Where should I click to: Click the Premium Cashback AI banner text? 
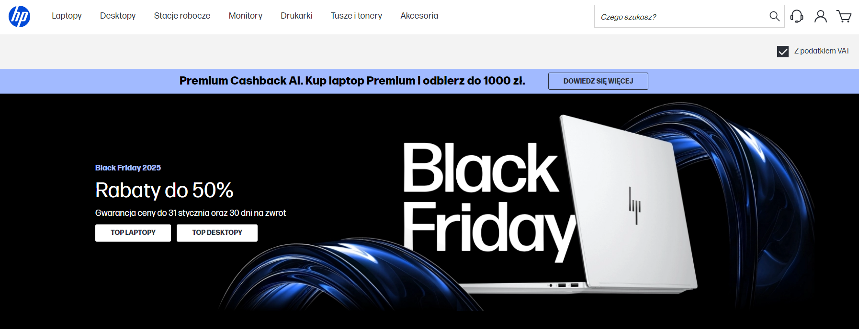coord(352,81)
